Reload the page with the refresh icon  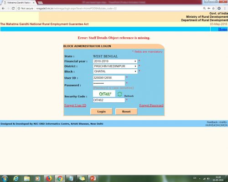pyautogui.click(x=13, y=9)
